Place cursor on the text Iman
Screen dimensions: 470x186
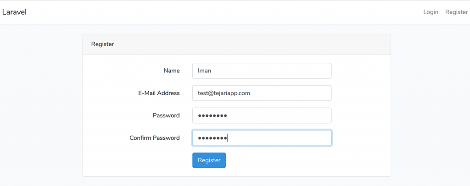(204, 71)
